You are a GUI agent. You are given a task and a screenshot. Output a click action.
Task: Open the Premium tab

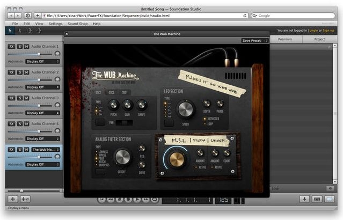[285, 39]
